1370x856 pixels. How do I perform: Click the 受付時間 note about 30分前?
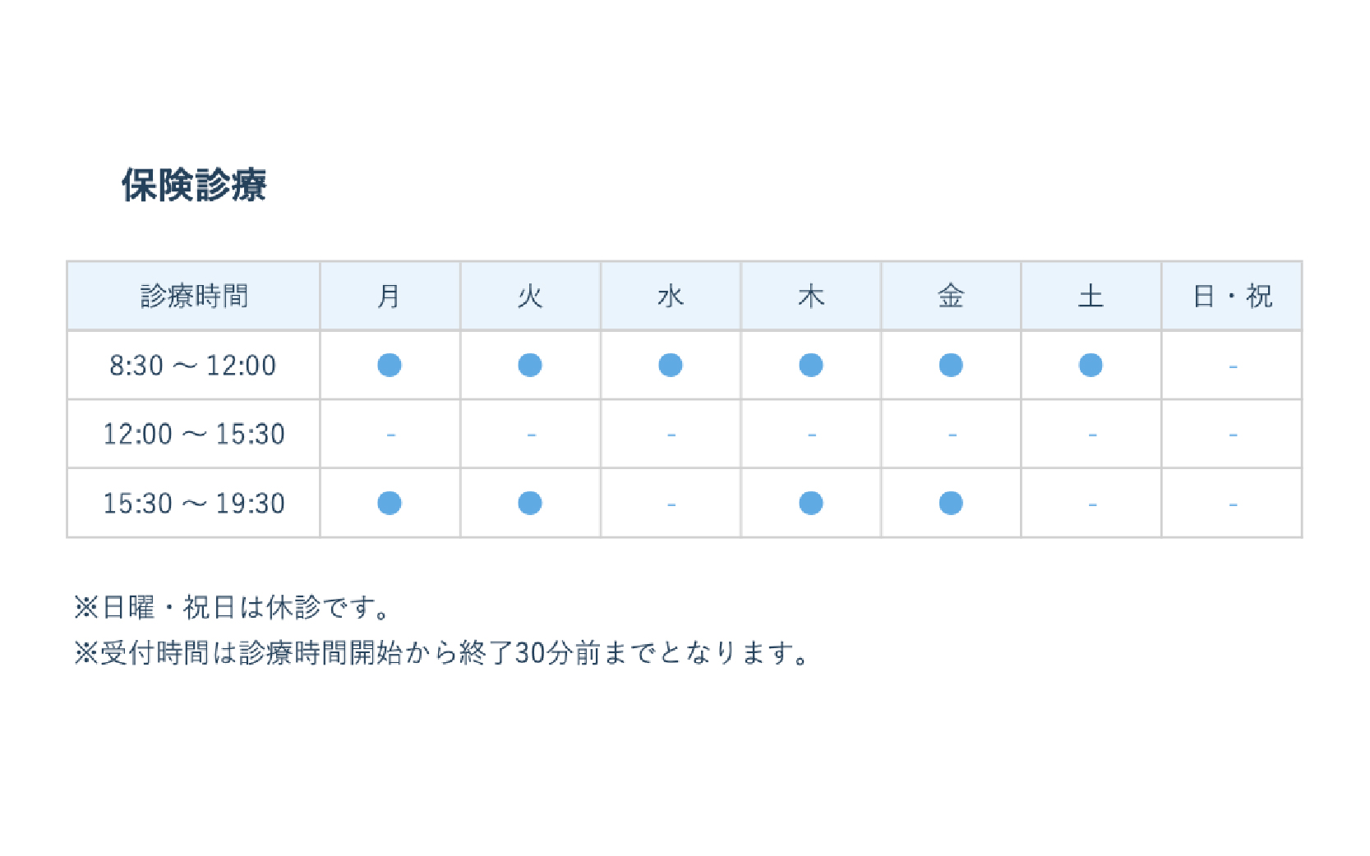point(441,653)
